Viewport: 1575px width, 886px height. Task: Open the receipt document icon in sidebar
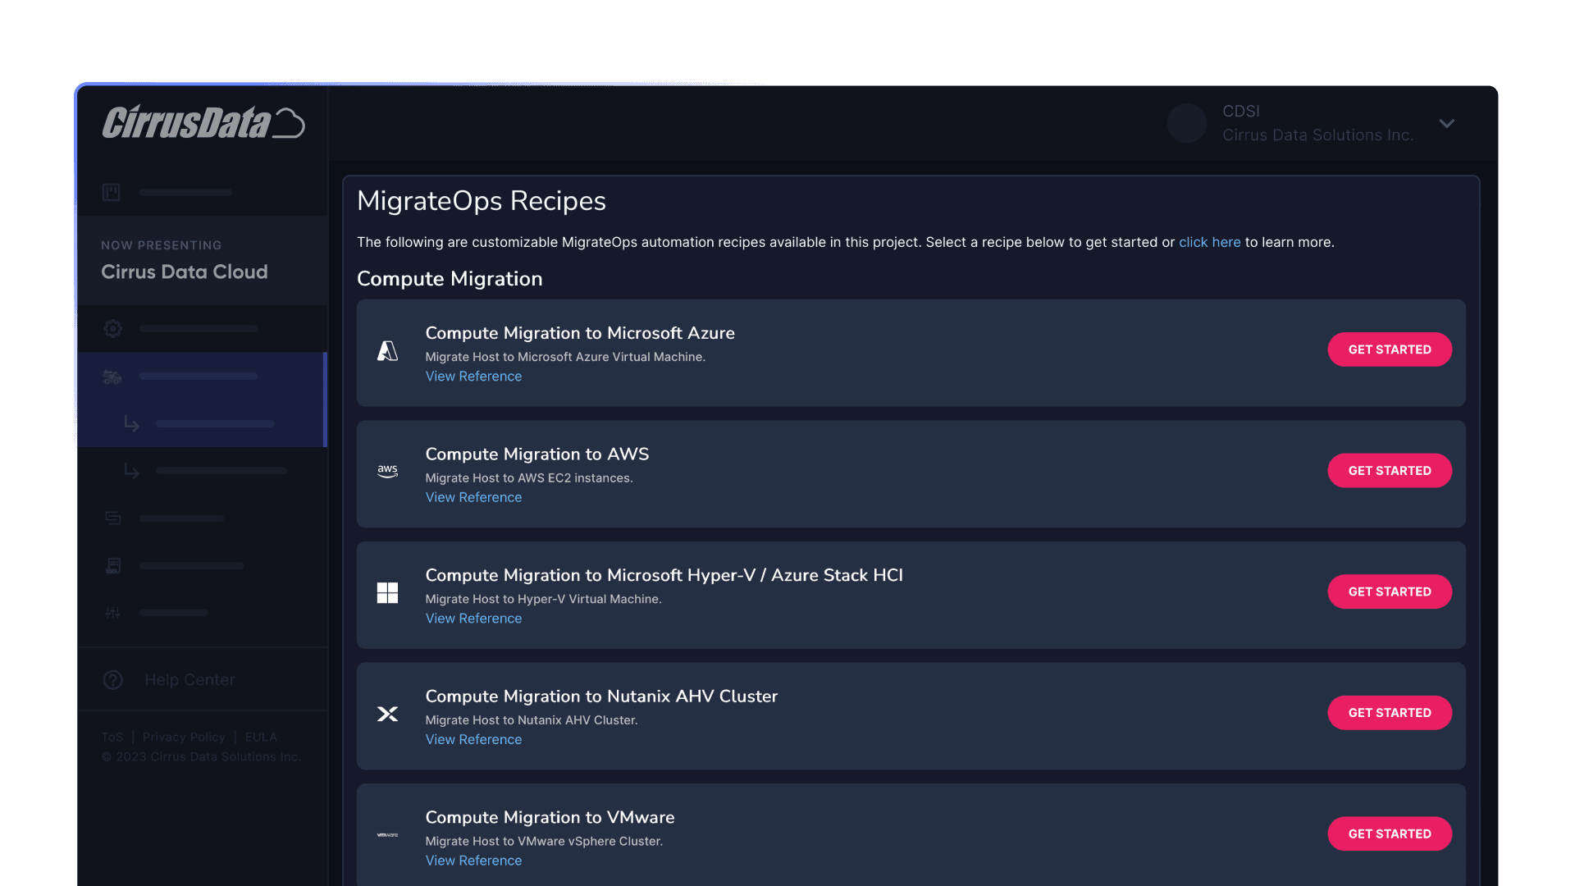[113, 565]
